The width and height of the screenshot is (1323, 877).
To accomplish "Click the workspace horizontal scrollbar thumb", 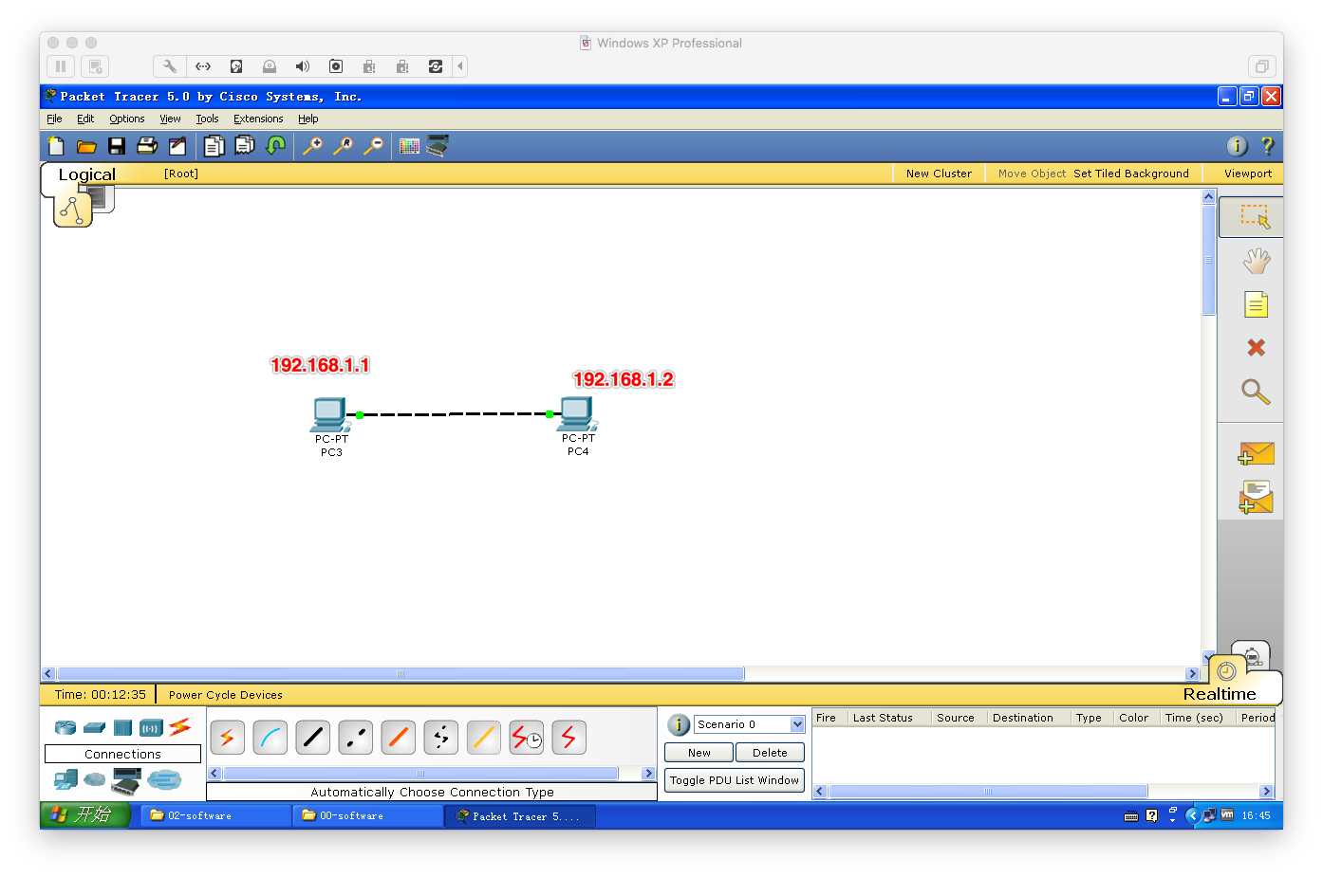I will [x=401, y=674].
